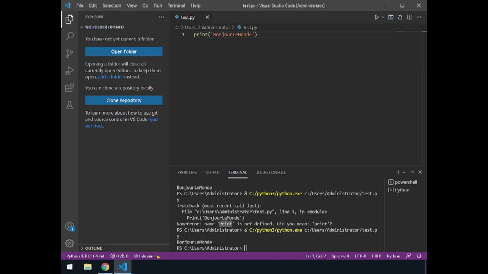The image size is (488, 274).
Task: Run Python file with play button
Action: click(x=376, y=17)
